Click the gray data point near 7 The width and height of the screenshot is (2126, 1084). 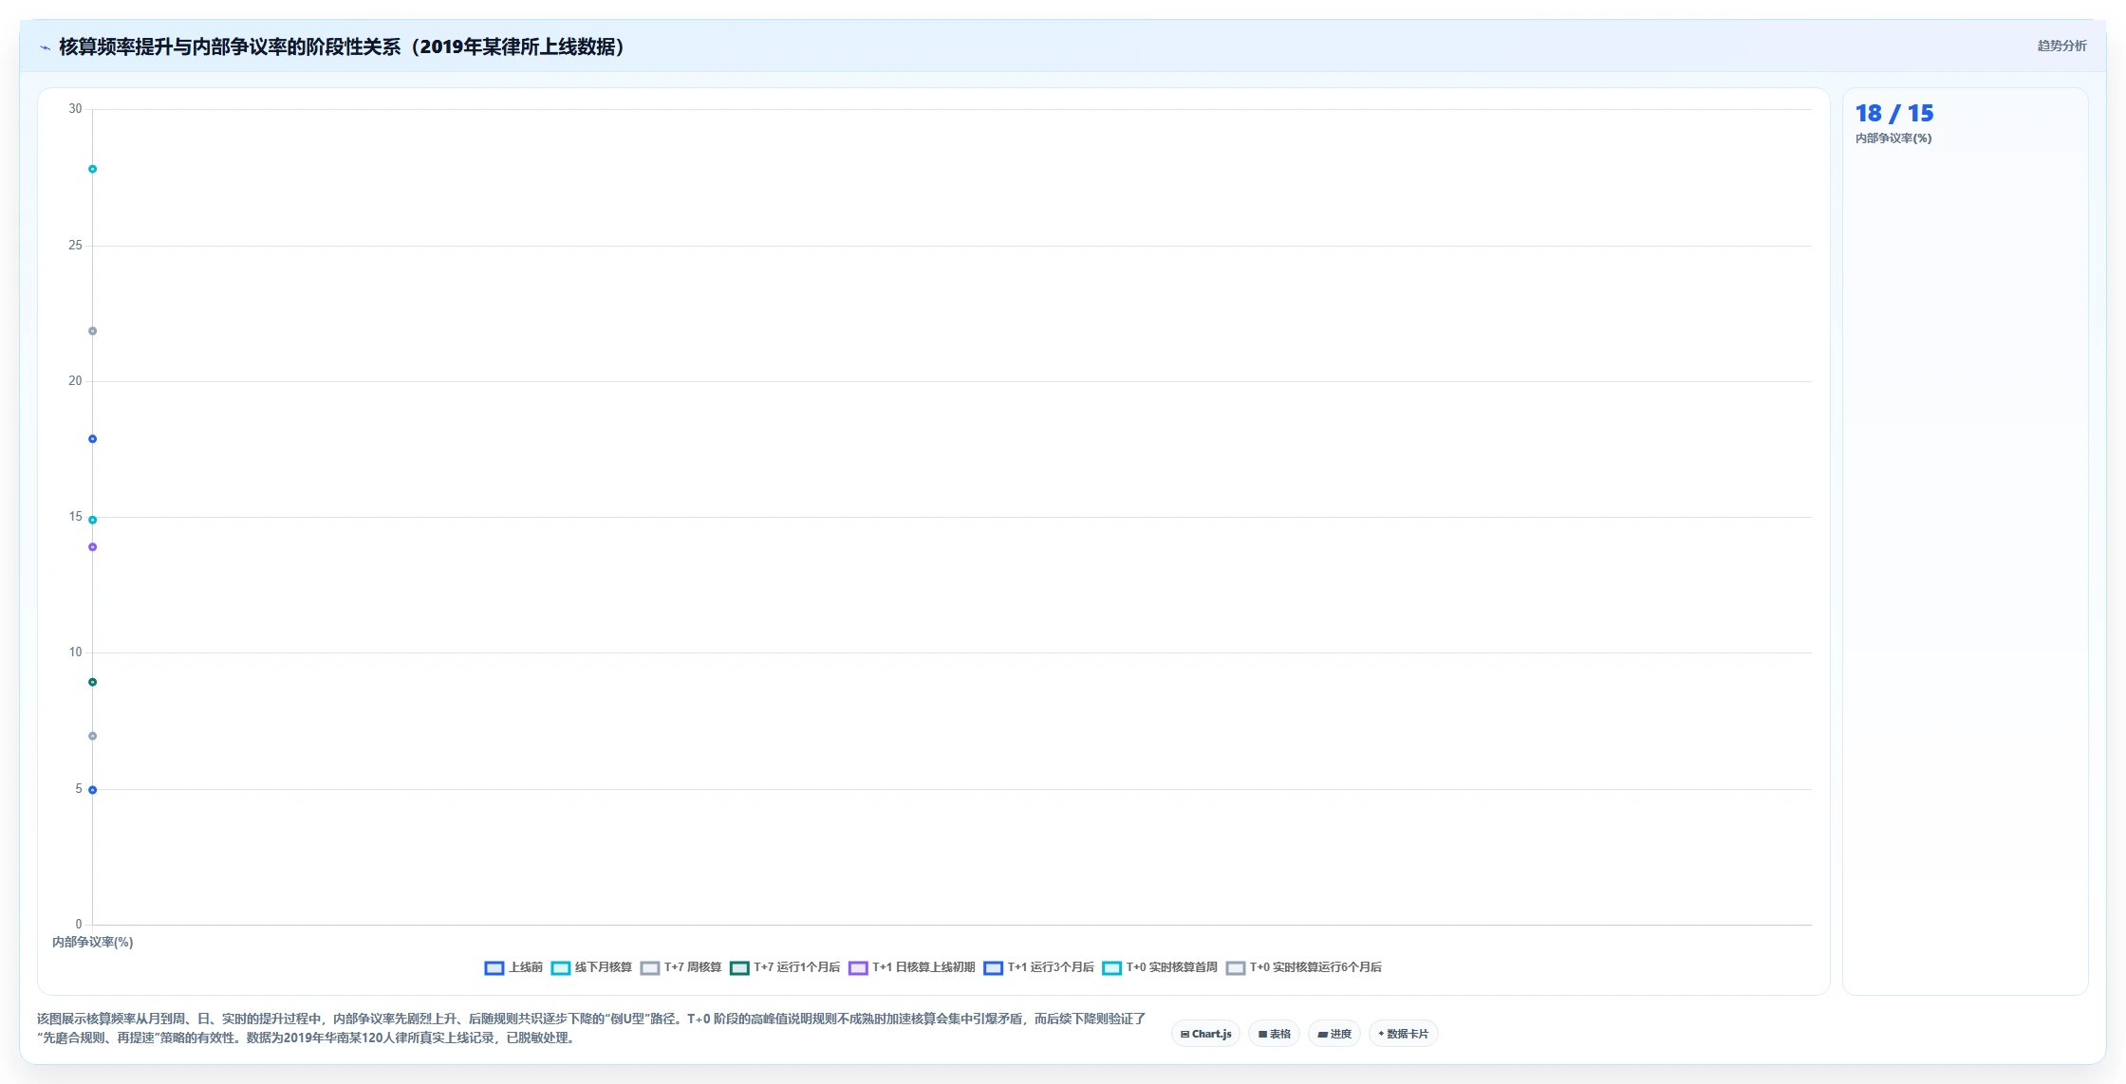pyautogui.click(x=92, y=736)
